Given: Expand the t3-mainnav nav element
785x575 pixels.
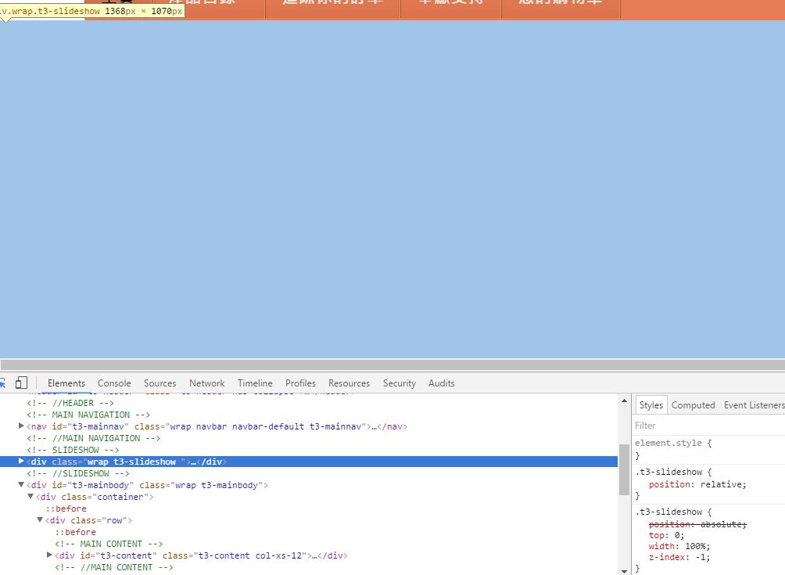Looking at the screenshot, I should 21,426.
